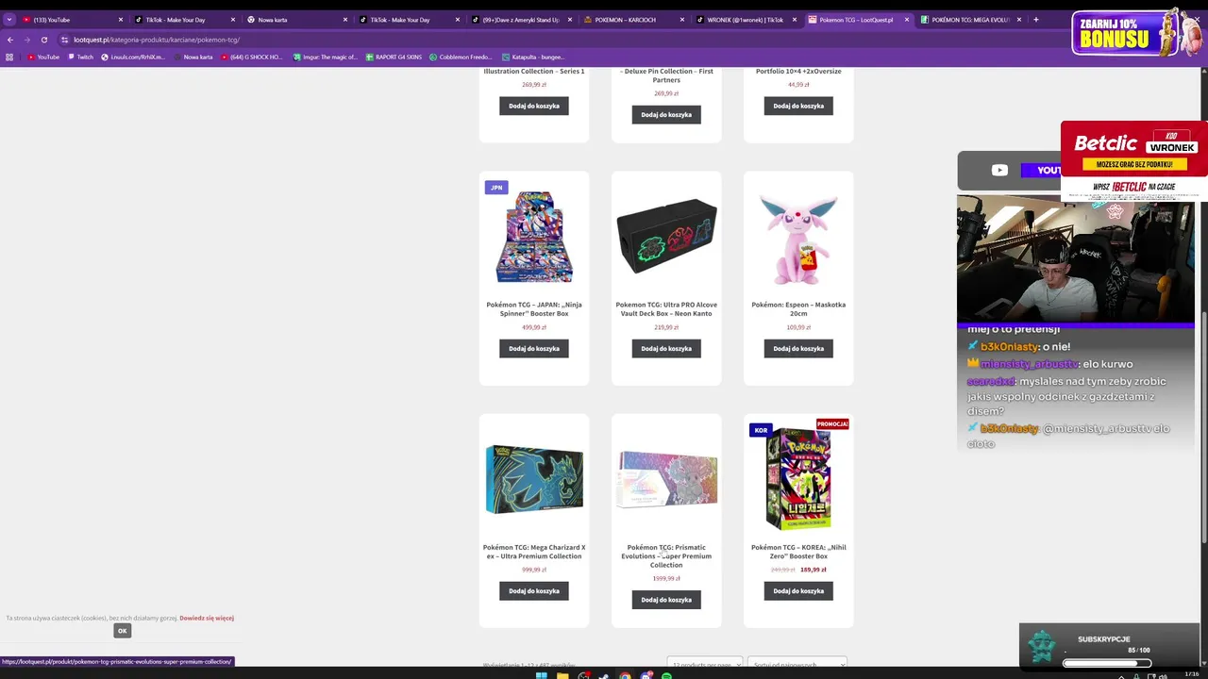Open the Twitch bookmark
The image size is (1208, 679).
point(80,57)
